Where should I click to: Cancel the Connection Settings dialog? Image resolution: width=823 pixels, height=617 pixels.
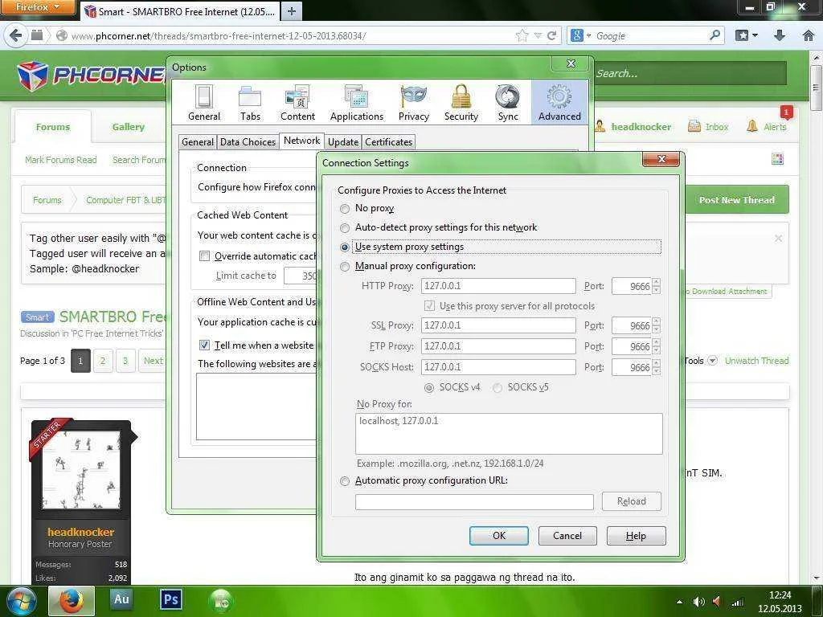coord(567,536)
